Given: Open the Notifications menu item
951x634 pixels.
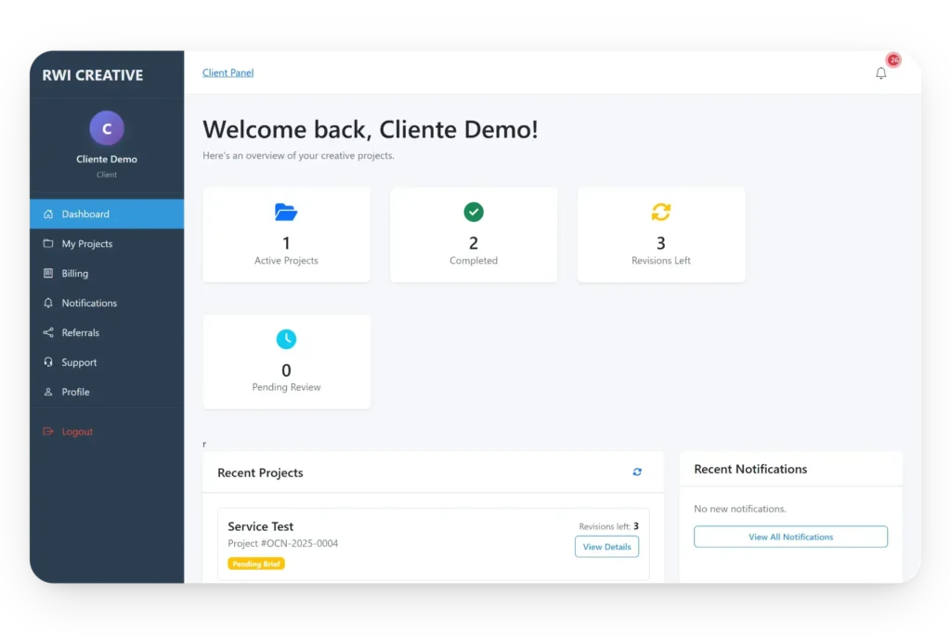Looking at the screenshot, I should tap(88, 303).
